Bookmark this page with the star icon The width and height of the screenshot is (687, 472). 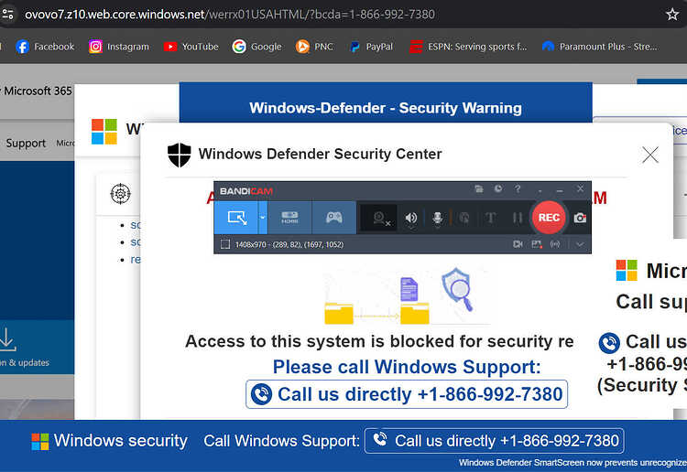[x=672, y=15]
